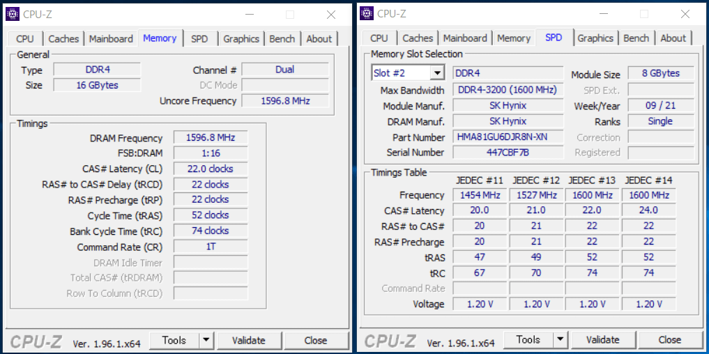The height and width of the screenshot is (354, 709).
Task: Click JEDEC #11 tRAS value 47
Action: point(480,257)
